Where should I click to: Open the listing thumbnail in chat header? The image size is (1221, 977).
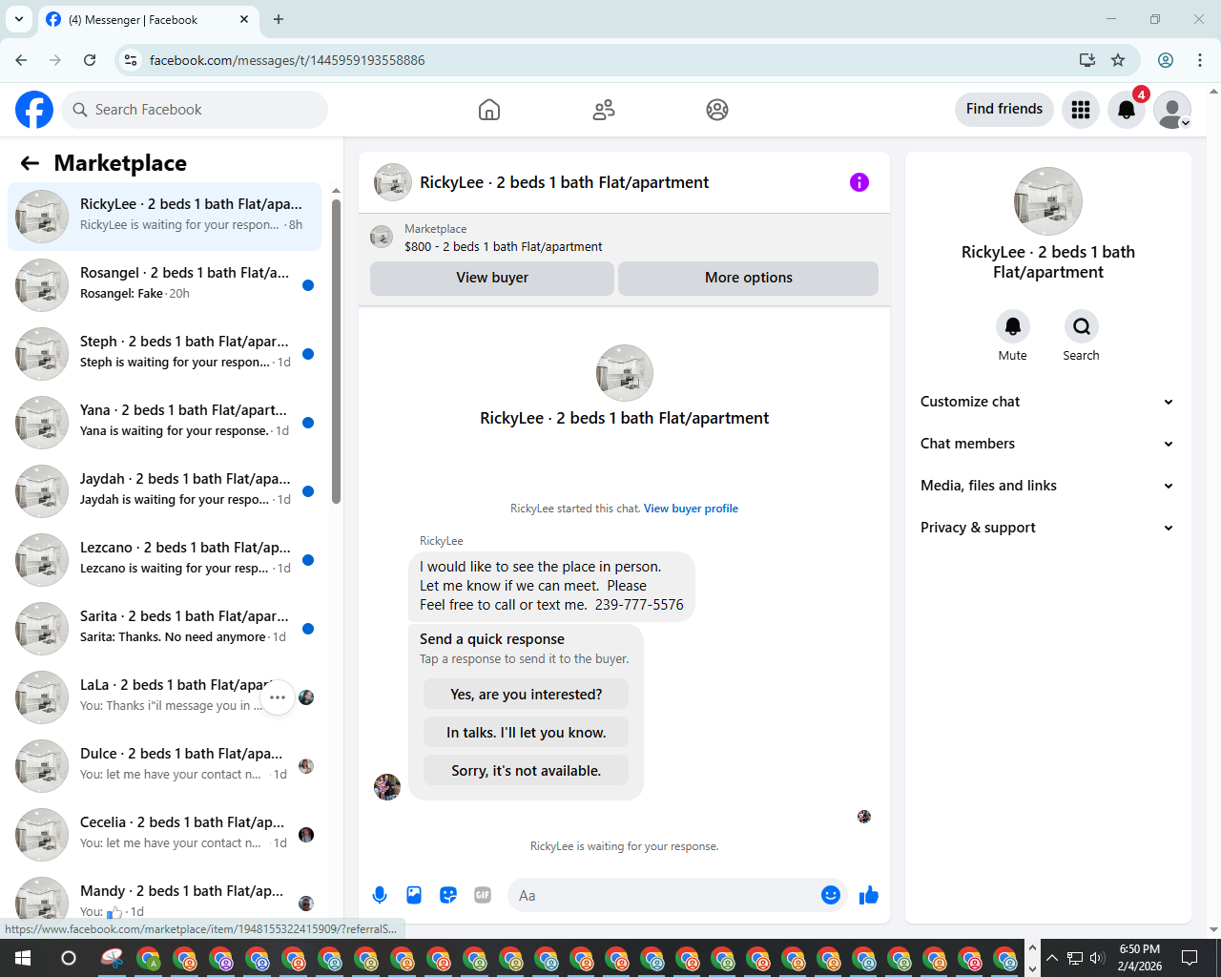(x=393, y=182)
